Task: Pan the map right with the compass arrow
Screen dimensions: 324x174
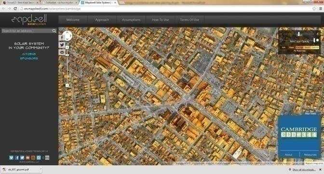Action: tap(71, 36)
